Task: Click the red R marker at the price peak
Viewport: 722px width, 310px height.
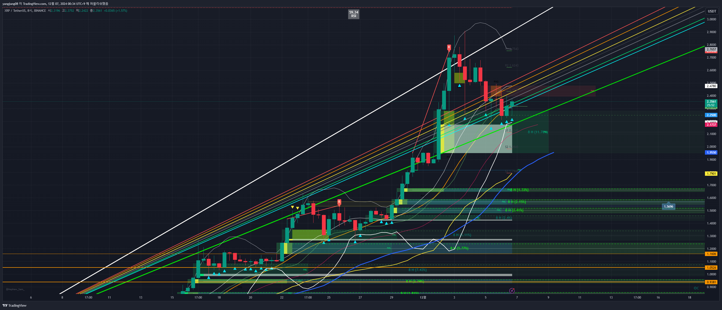Action: tap(449, 47)
